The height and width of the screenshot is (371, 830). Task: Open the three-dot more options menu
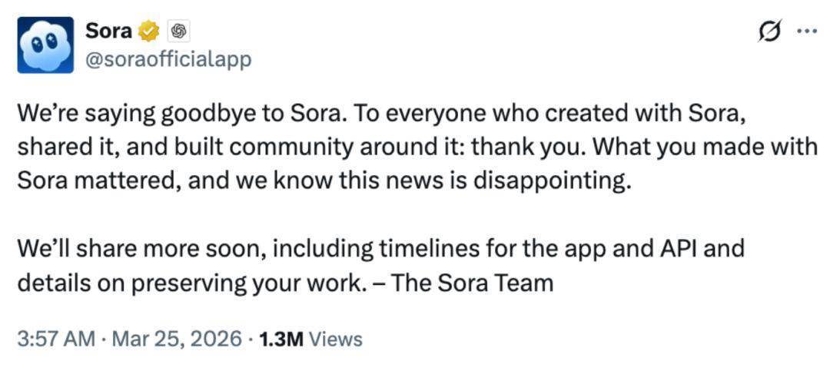pyautogui.click(x=806, y=31)
